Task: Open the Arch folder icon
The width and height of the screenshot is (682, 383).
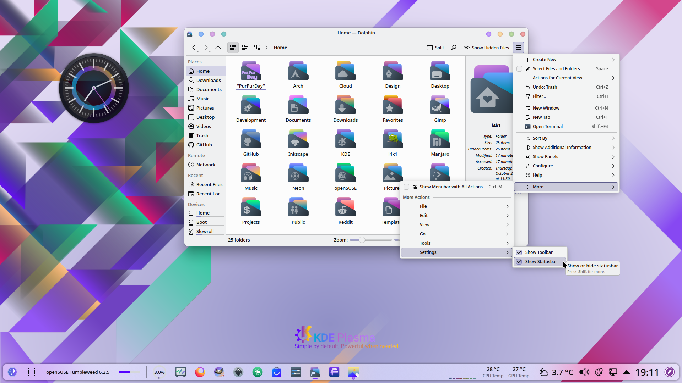Action: click(298, 71)
